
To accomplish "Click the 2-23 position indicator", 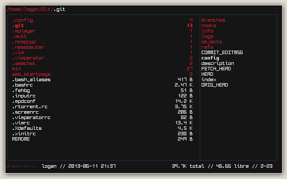I will click(x=266, y=166).
